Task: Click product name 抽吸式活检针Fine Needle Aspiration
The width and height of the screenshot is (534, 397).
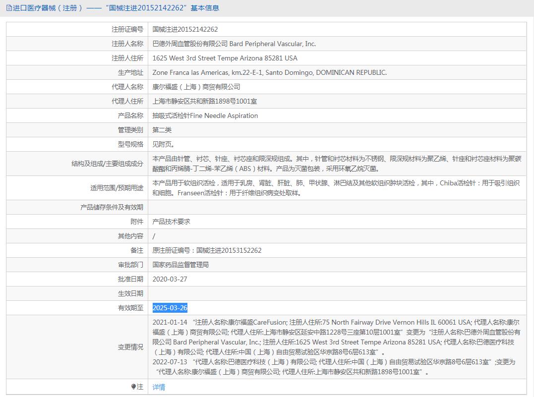Action: tap(205, 115)
